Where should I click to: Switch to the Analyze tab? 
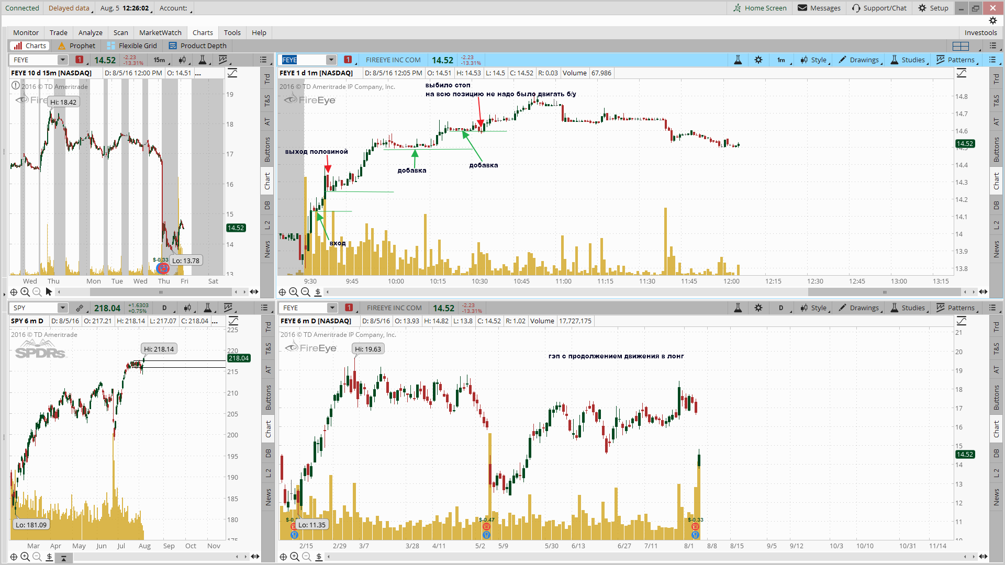click(x=91, y=32)
